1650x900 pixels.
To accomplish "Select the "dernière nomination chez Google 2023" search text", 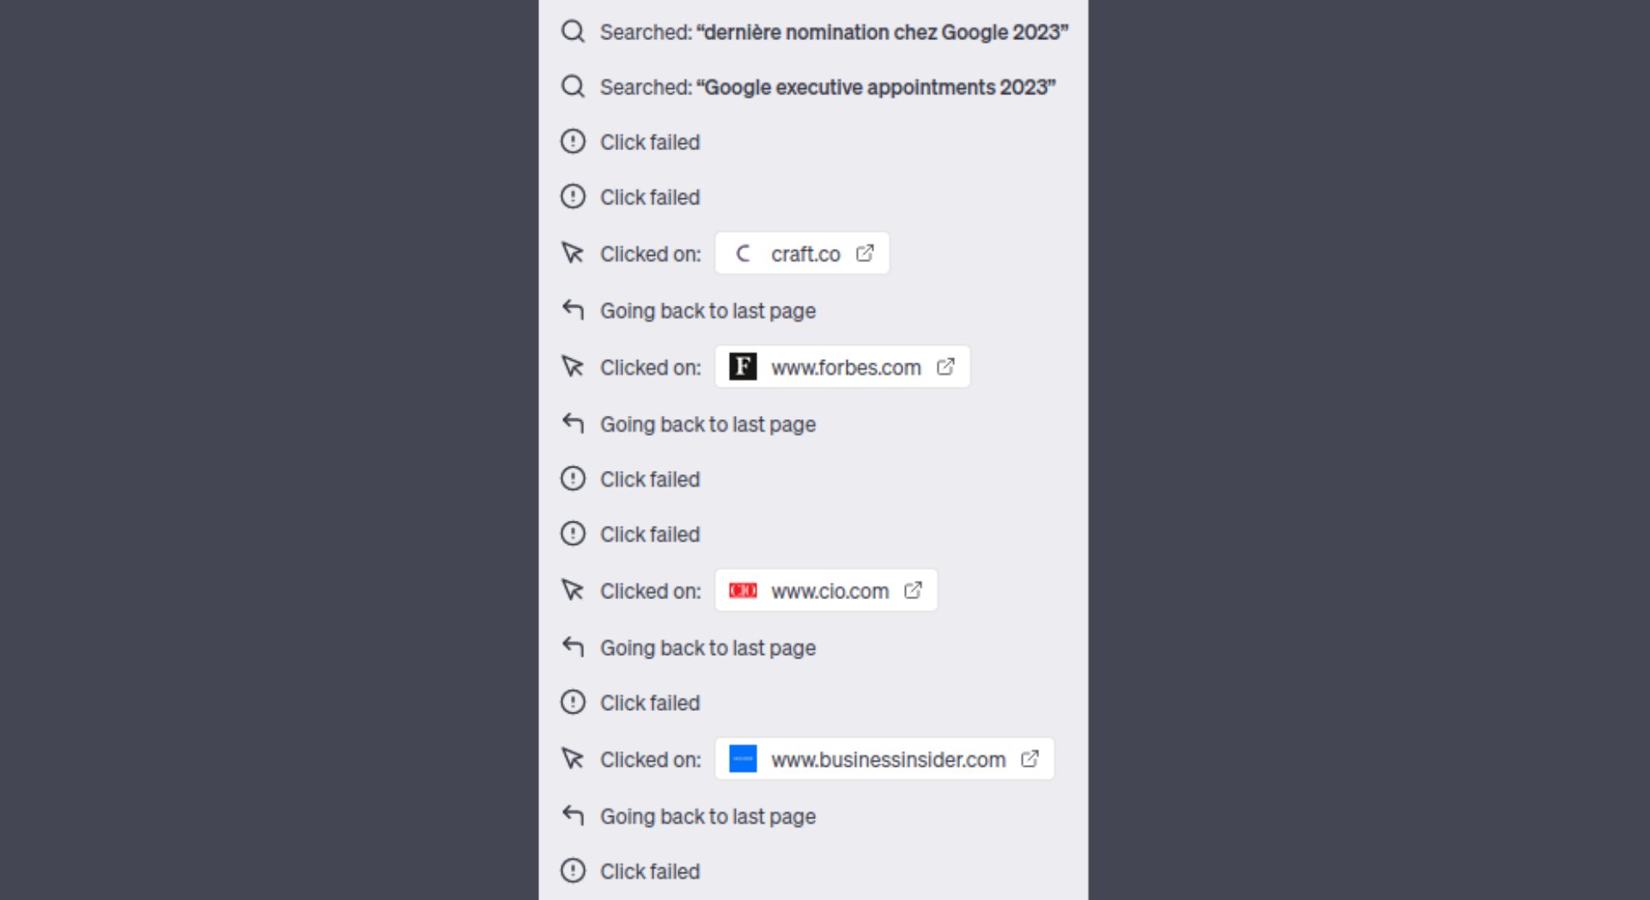I will pyautogui.click(x=882, y=32).
